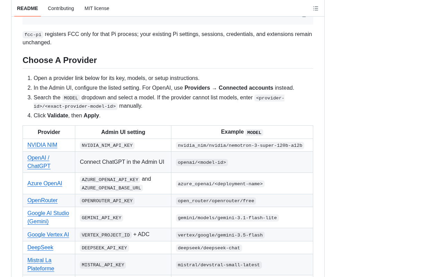
Task: Click the Provider column header
Action: 49,132
